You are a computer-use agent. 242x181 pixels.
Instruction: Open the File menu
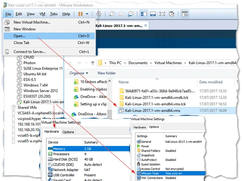(8, 14)
